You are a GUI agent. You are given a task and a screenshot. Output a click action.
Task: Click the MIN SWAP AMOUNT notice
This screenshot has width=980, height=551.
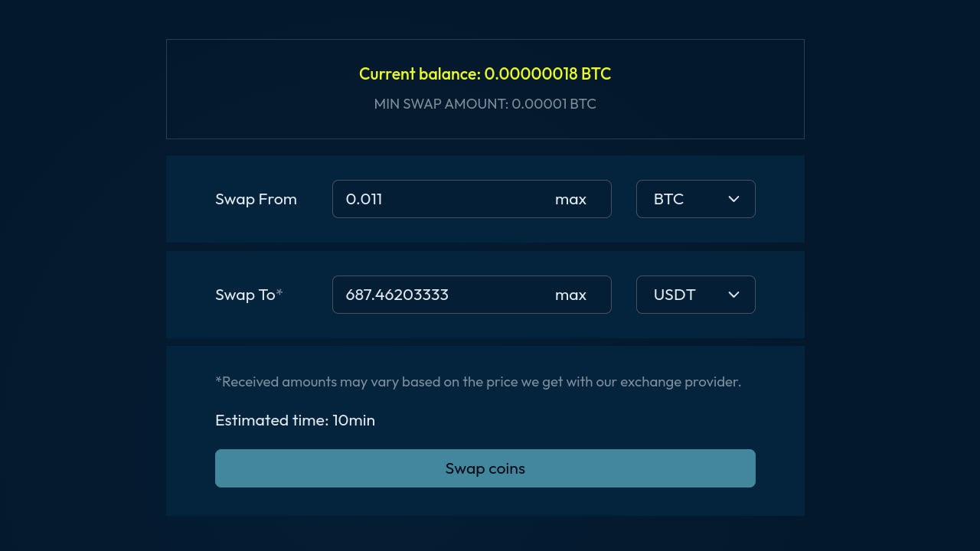485,104
